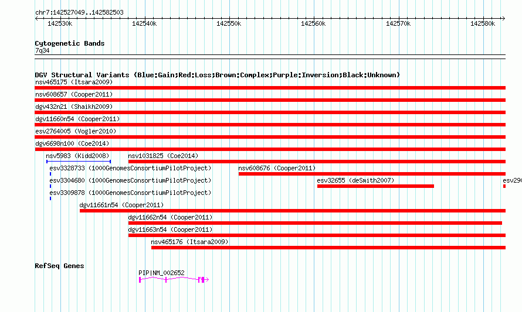
Task: Click the nsv1031825 (Coe2014) label
Action: [163, 156]
